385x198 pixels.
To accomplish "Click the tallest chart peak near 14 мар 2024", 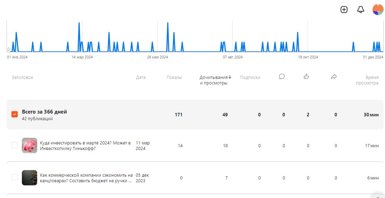I will [79, 23].
